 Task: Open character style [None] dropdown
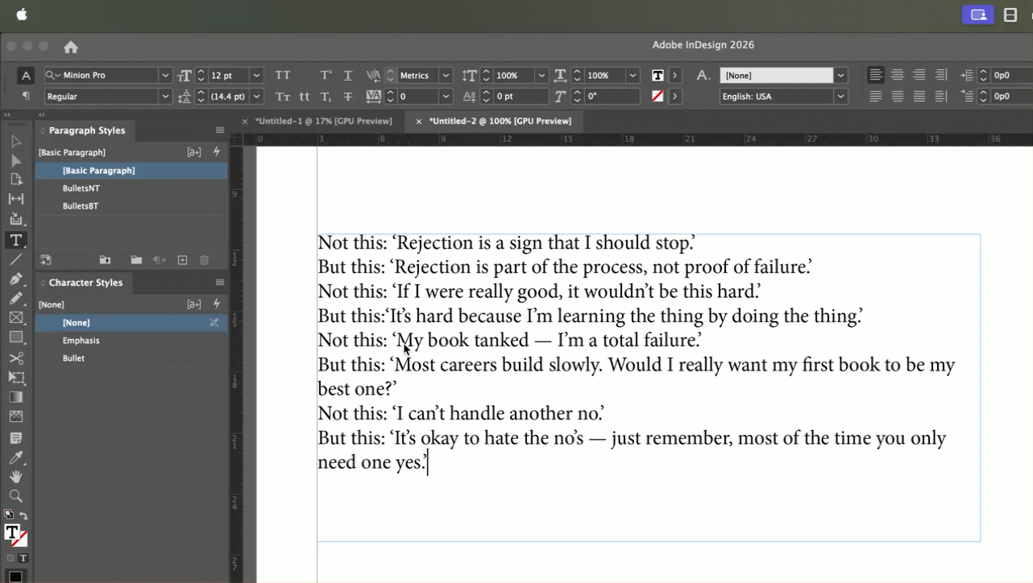[841, 75]
